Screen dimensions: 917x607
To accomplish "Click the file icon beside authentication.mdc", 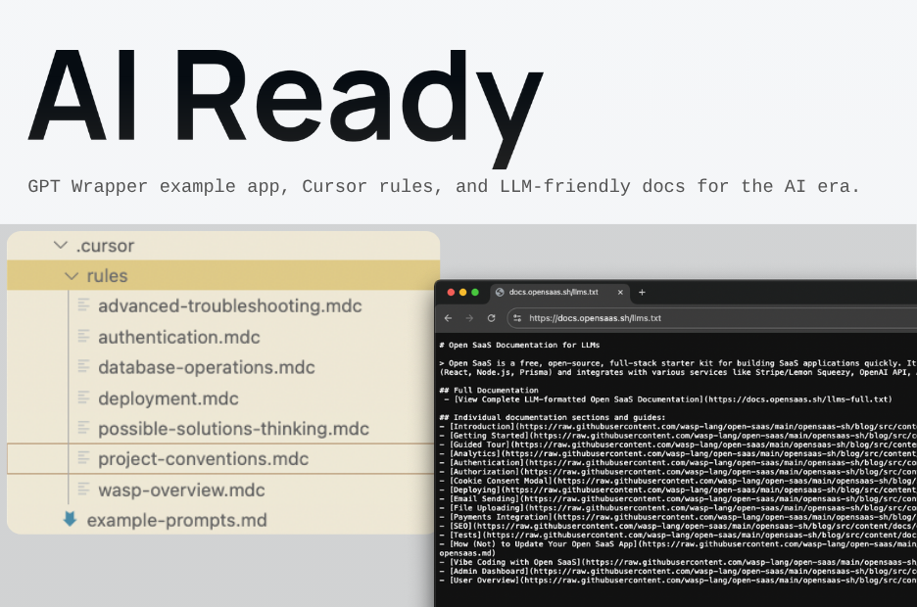I will click(84, 337).
